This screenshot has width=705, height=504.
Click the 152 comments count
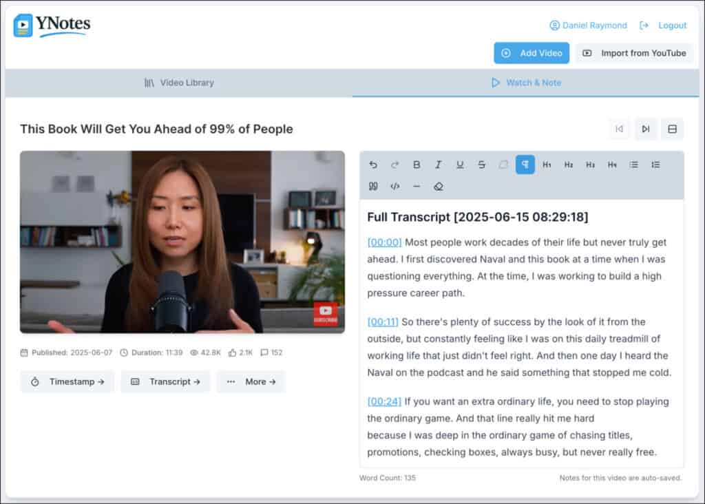click(x=271, y=353)
